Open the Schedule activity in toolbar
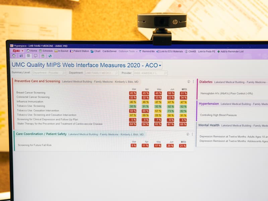 click(x=46, y=51)
